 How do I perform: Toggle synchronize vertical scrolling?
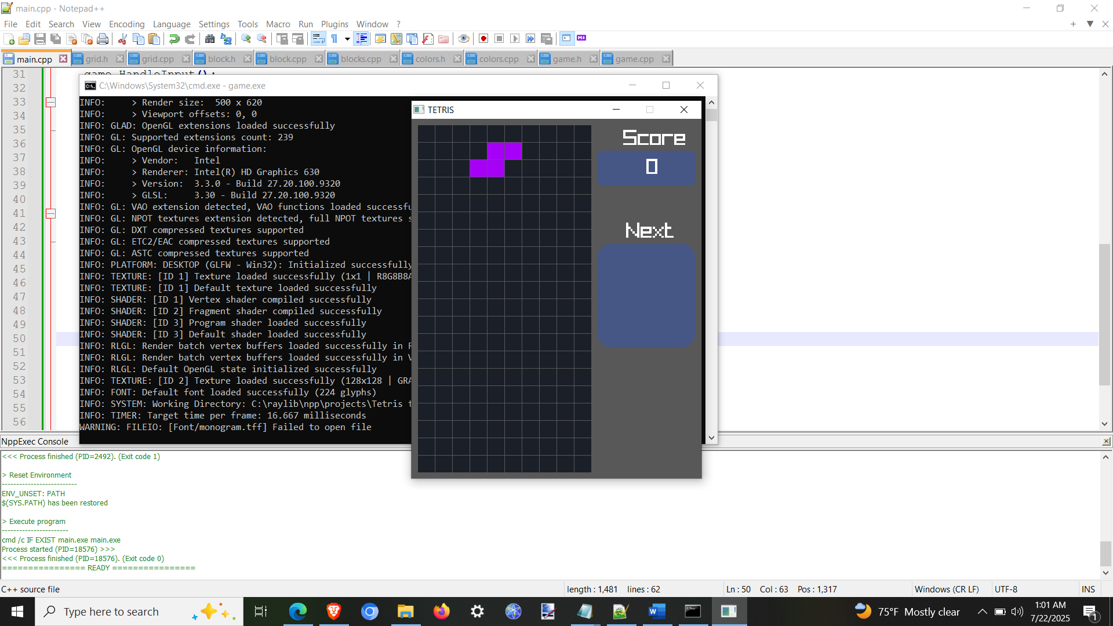[x=282, y=39]
